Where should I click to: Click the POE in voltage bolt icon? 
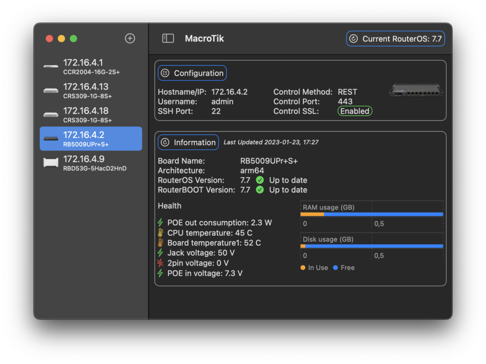[x=160, y=273]
